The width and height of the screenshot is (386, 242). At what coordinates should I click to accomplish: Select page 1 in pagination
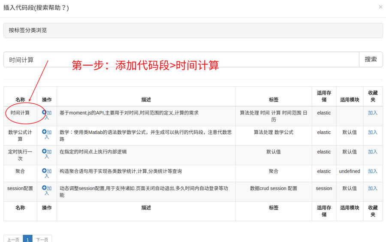coord(27,239)
